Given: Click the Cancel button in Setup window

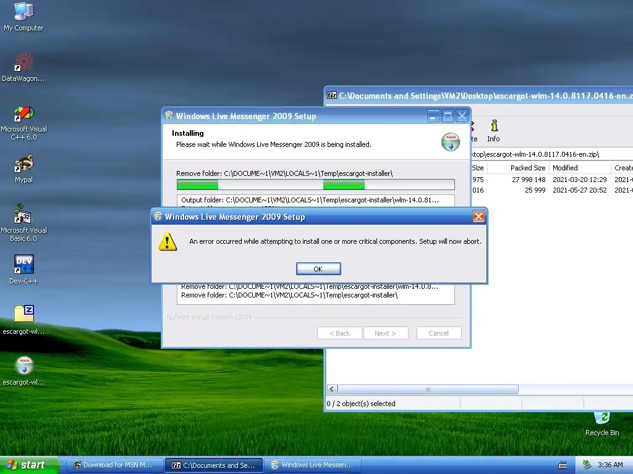Looking at the screenshot, I should coord(439,333).
